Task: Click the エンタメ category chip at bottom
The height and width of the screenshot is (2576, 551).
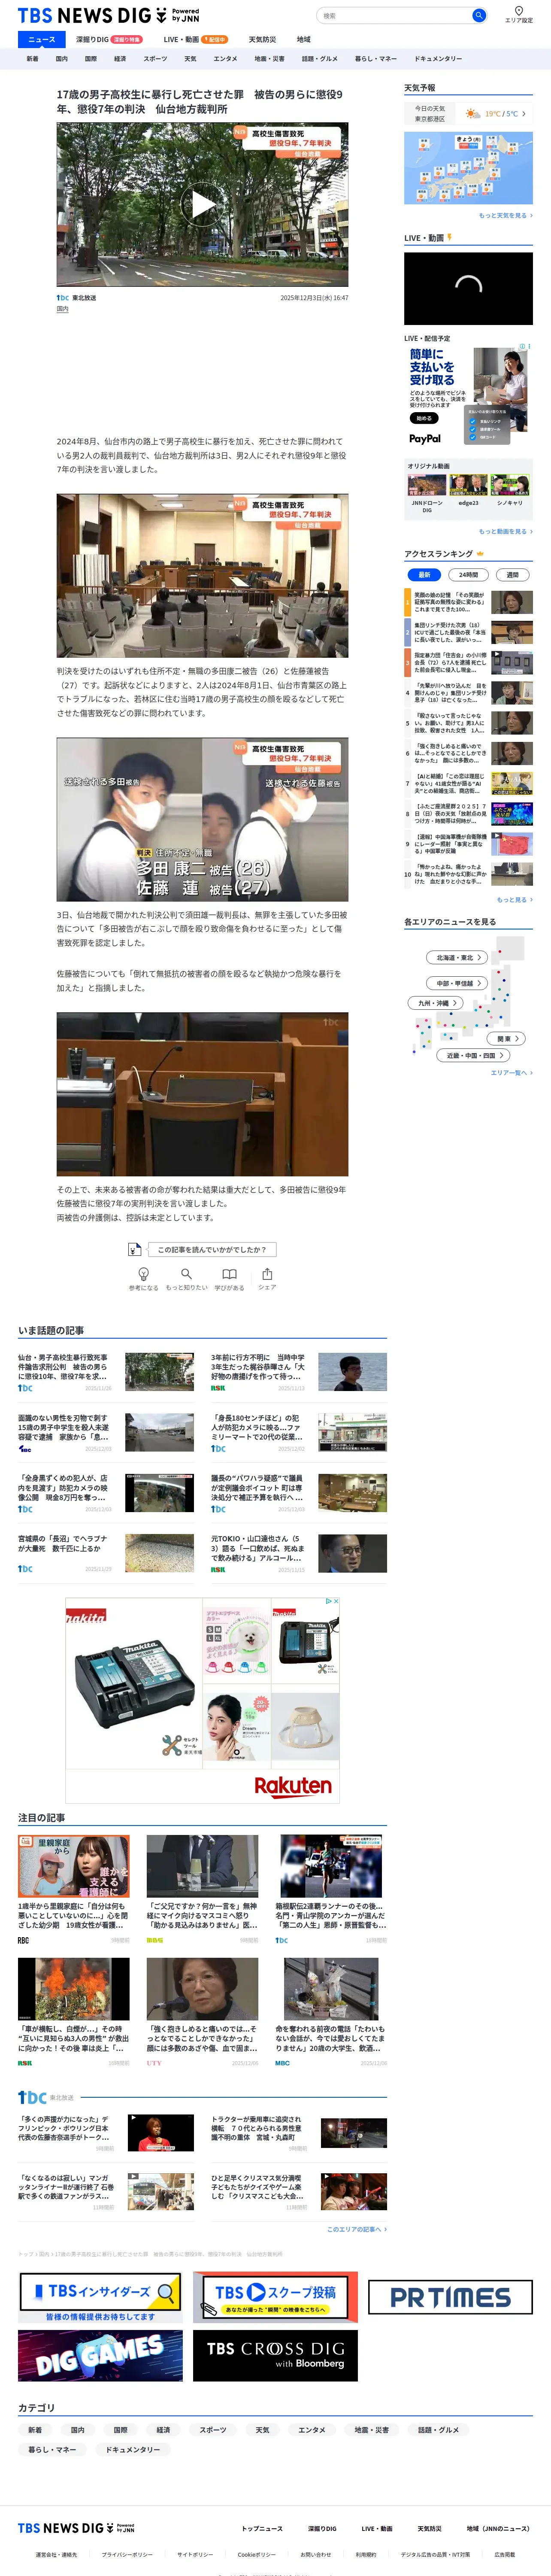Action: 311,2429
